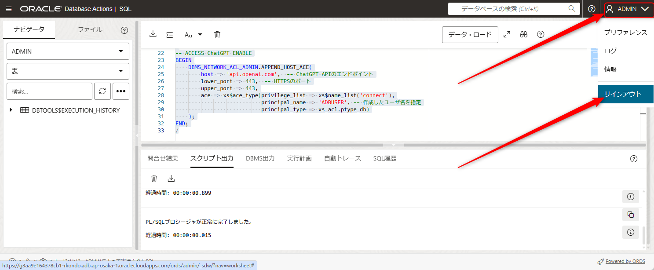Click the magnifier icon in search box
Viewport: 654px width, 270px height.
(x=571, y=8)
